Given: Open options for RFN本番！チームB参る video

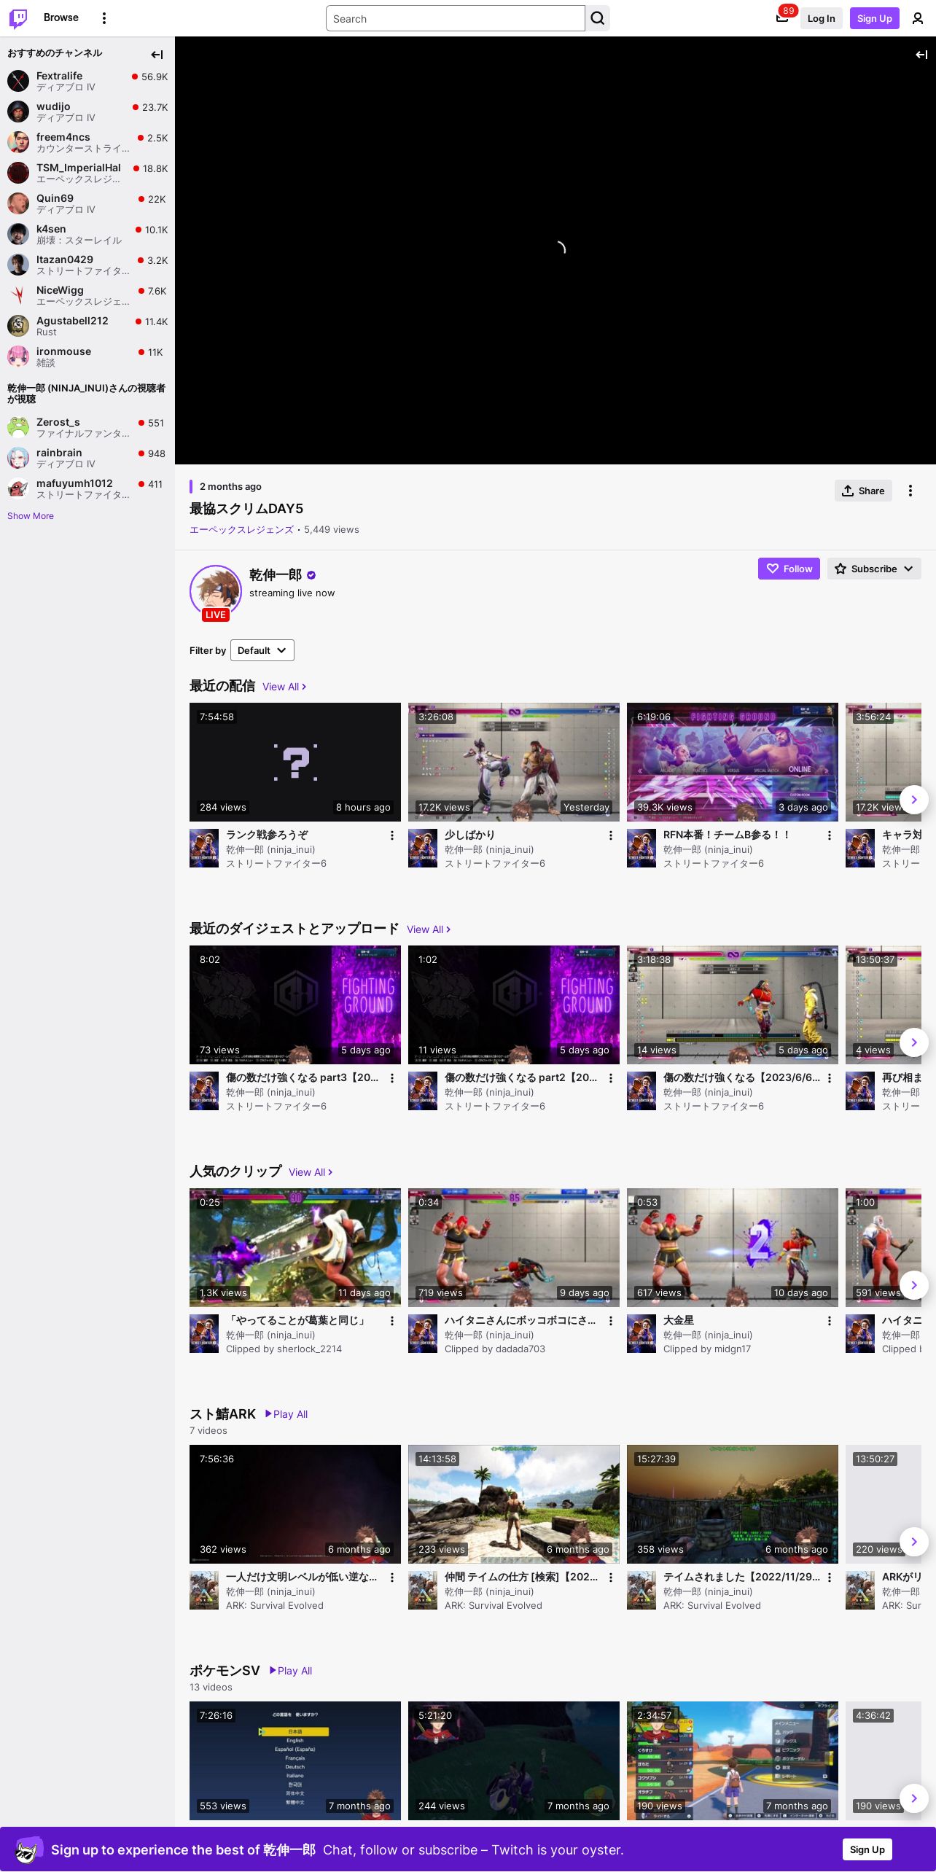Looking at the screenshot, I should (x=830, y=835).
